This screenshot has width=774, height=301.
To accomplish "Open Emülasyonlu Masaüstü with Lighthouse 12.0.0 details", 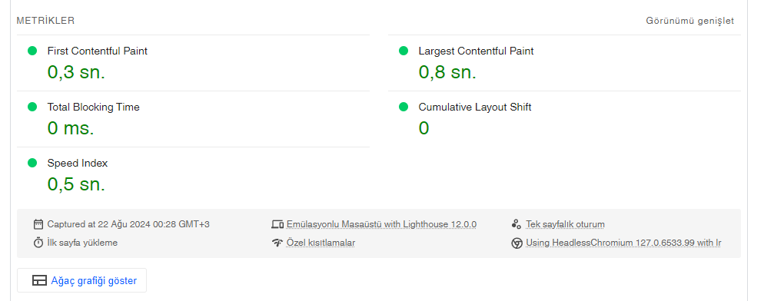I will (x=381, y=224).
